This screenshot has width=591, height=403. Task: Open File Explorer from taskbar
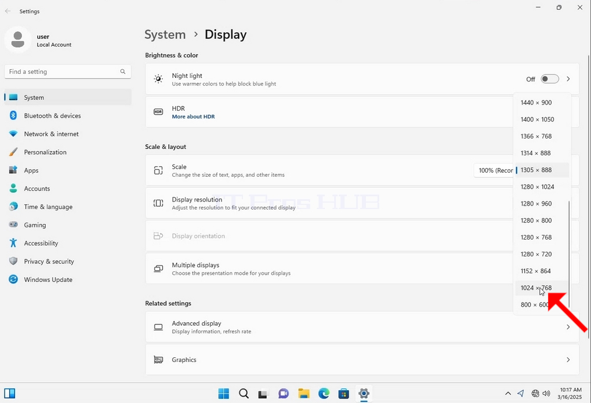tap(304, 394)
